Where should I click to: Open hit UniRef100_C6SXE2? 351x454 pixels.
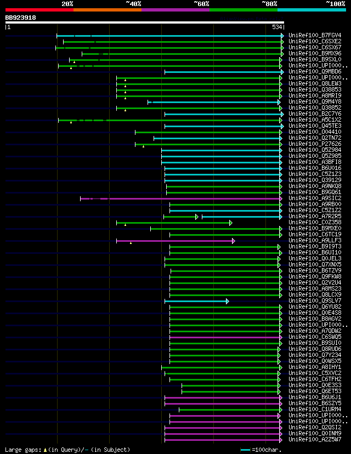point(315,42)
